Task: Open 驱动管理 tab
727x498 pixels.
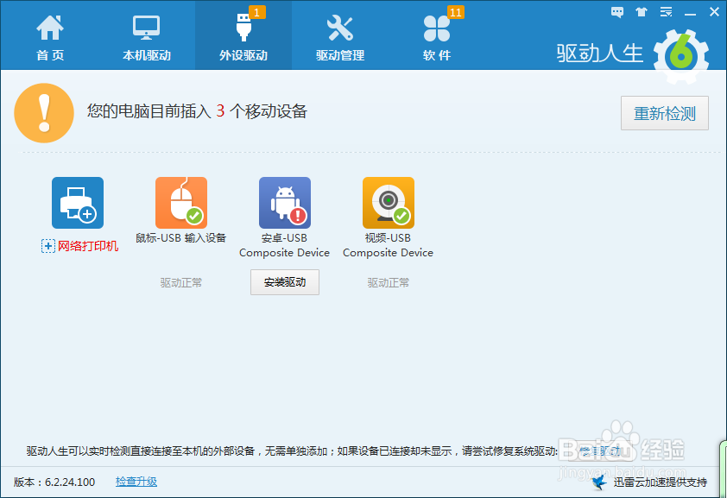Action: 340,37
